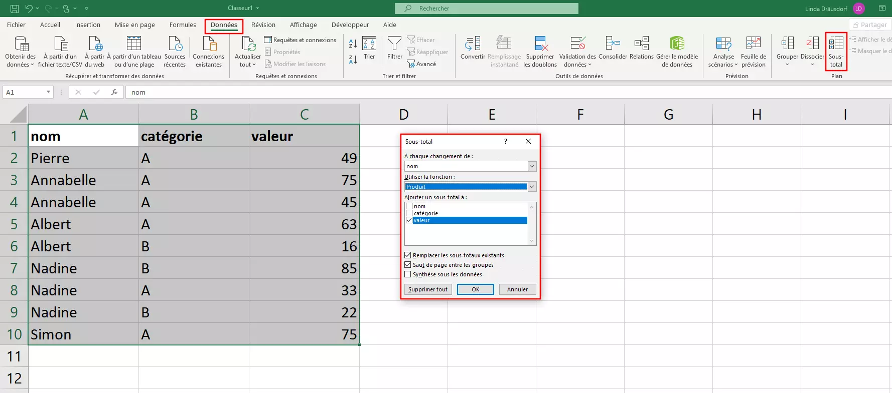Expand the Dissocier dropdown arrow
This screenshot has height=393, width=892.
coord(812,65)
